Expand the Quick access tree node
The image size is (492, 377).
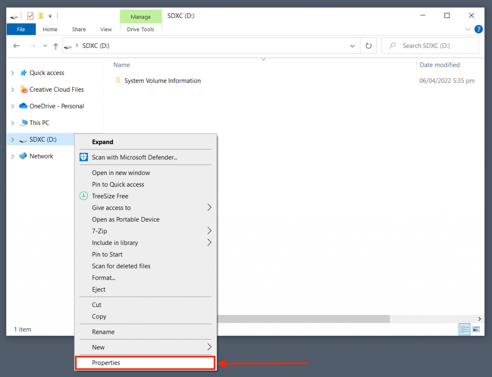coord(12,73)
